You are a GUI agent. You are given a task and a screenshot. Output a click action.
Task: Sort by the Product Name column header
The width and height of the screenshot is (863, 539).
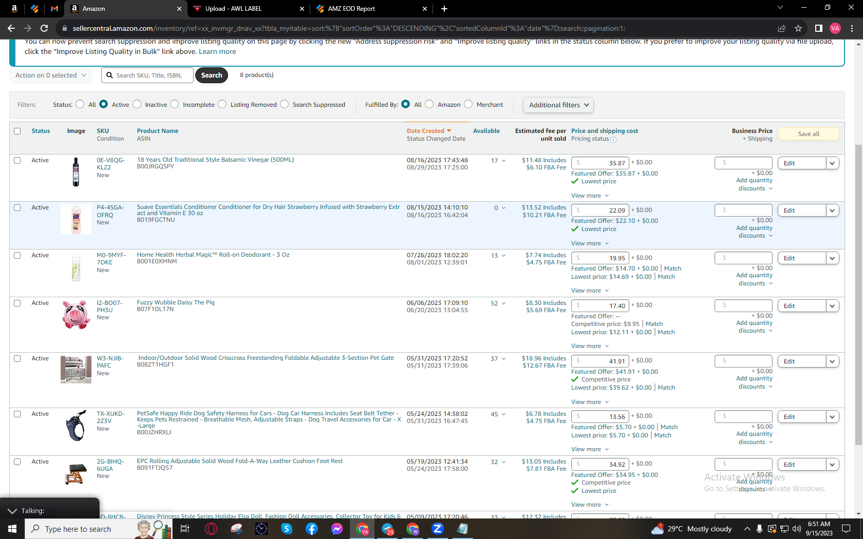[158, 131]
